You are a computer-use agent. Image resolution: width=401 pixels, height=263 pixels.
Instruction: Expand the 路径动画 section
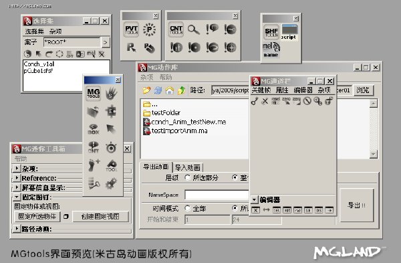17,228
